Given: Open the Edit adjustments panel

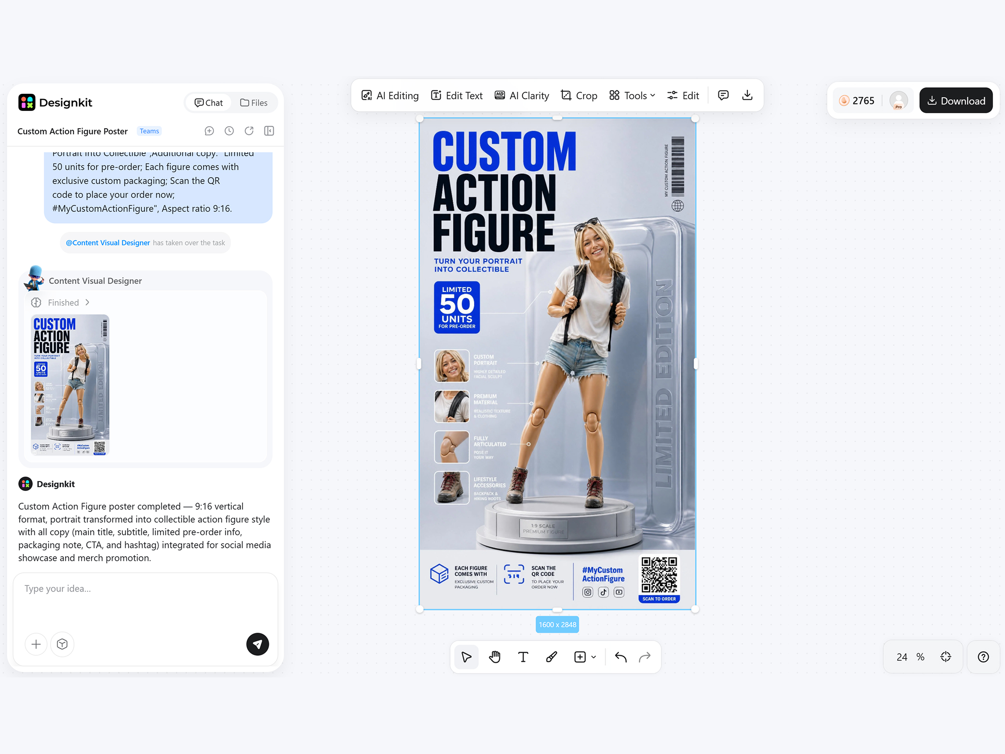Looking at the screenshot, I should click(683, 95).
